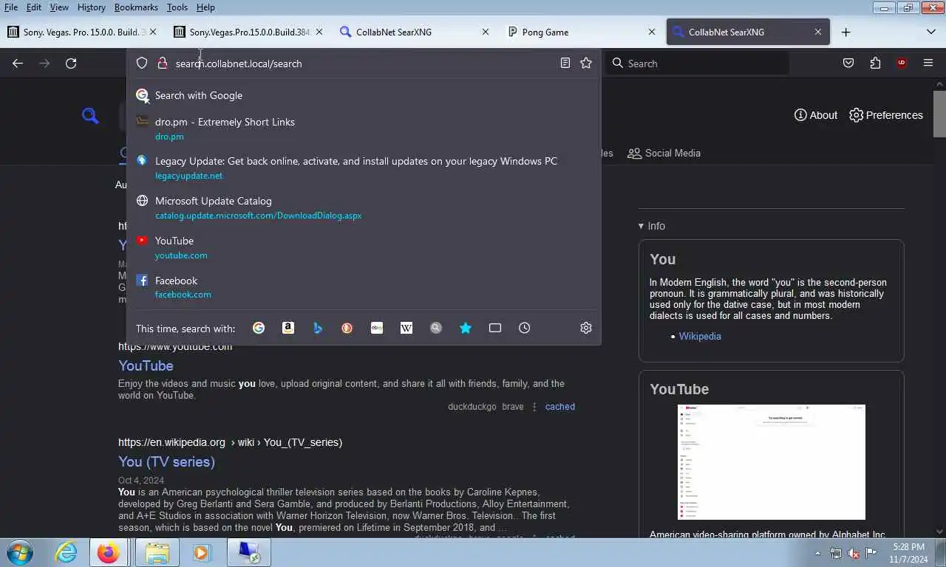Viewport: 946px width, 567px height.
Task: Search bookmarks using the star icon
Action: coord(466,328)
